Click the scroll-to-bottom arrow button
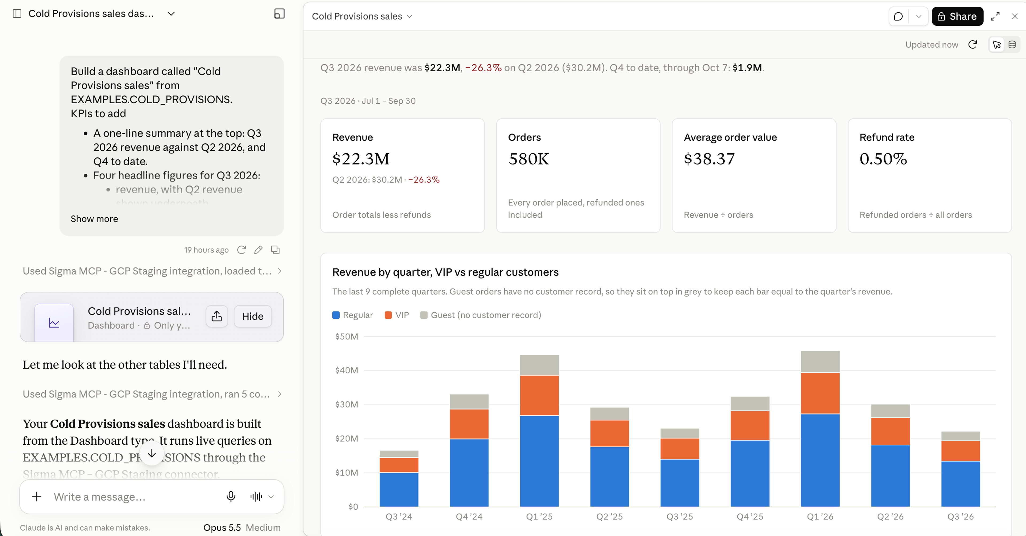This screenshot has width=1026, height=536. pyautogui.click(x=152, y=453)
